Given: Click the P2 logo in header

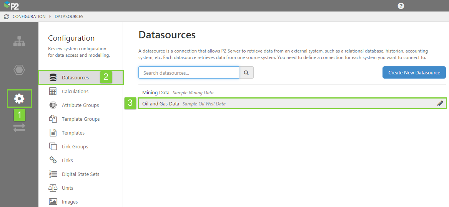Looking at the screenshot, I should [x=12, y=6].
